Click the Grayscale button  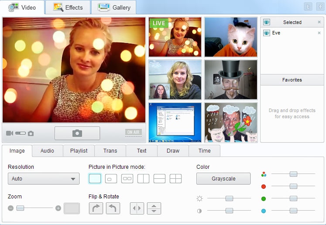pyautogui.click(x=223, y=179)
